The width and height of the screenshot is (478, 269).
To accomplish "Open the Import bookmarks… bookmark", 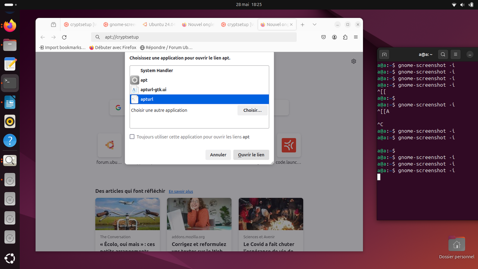I will coord(62,47).
